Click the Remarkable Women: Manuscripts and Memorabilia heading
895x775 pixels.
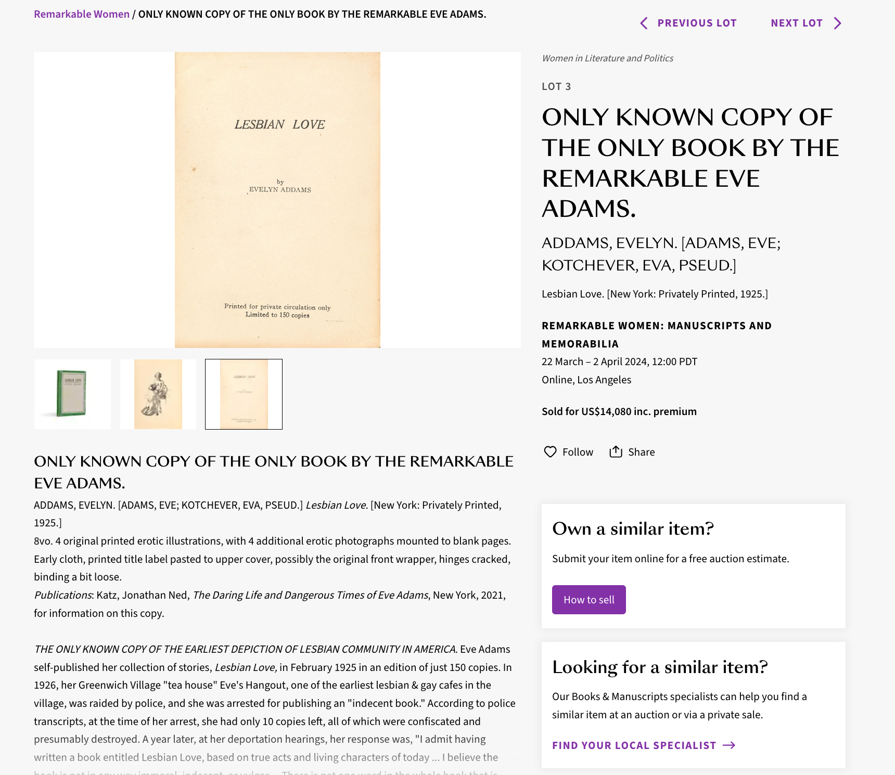coord(657,334)
